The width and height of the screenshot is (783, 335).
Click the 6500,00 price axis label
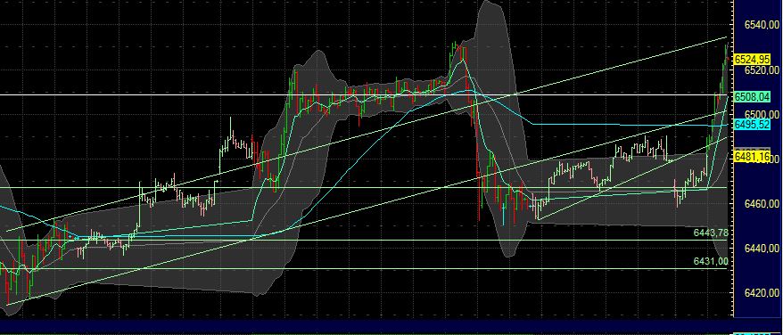pos(762,114)
